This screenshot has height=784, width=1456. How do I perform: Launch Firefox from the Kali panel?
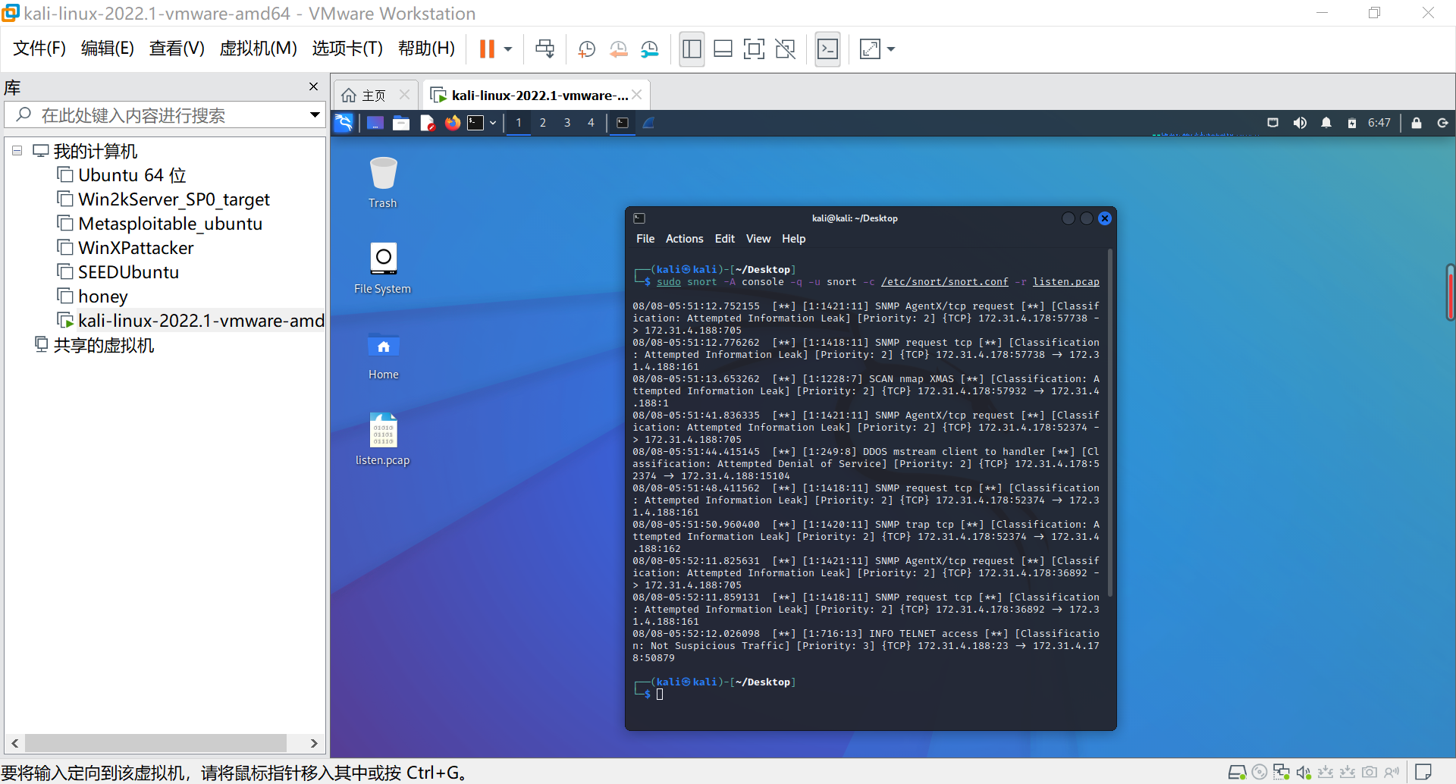coord(453,123)
